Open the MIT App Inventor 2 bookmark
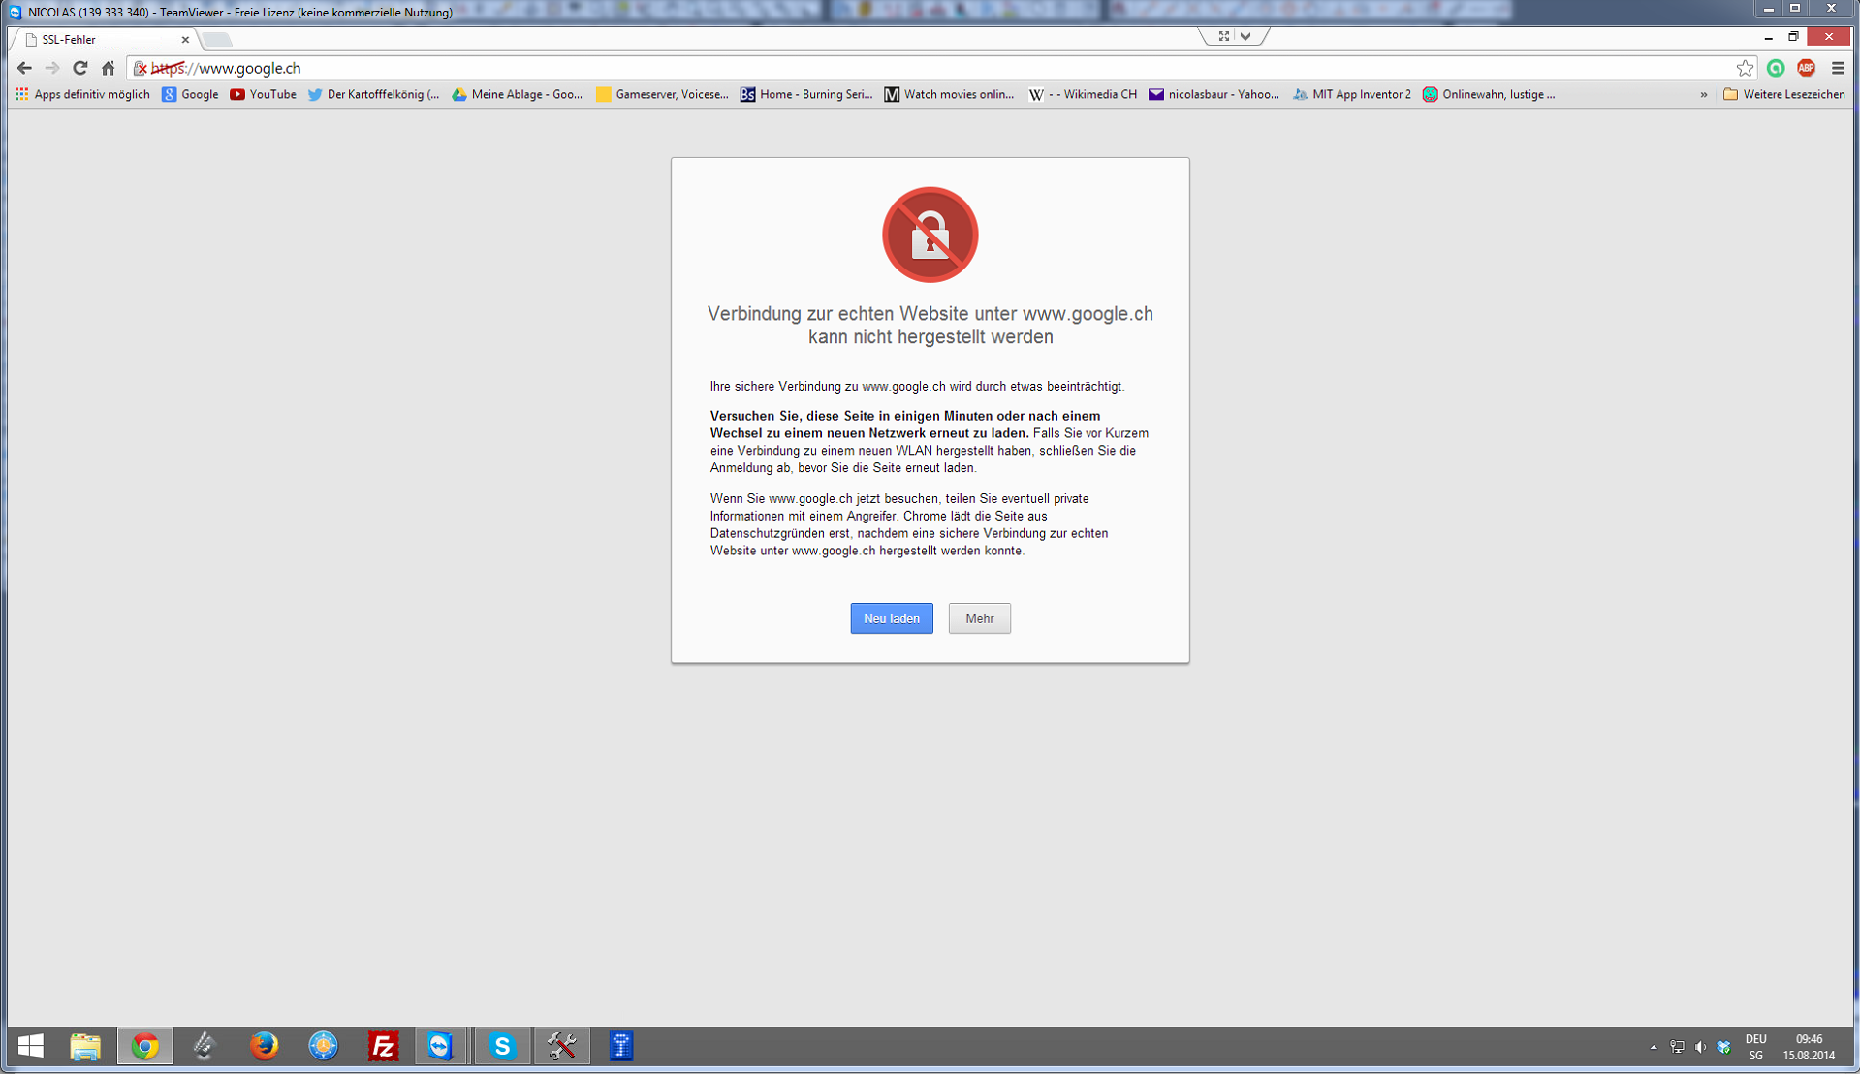This screenshot has height=1074, width=1860. tap(1352, 94)
